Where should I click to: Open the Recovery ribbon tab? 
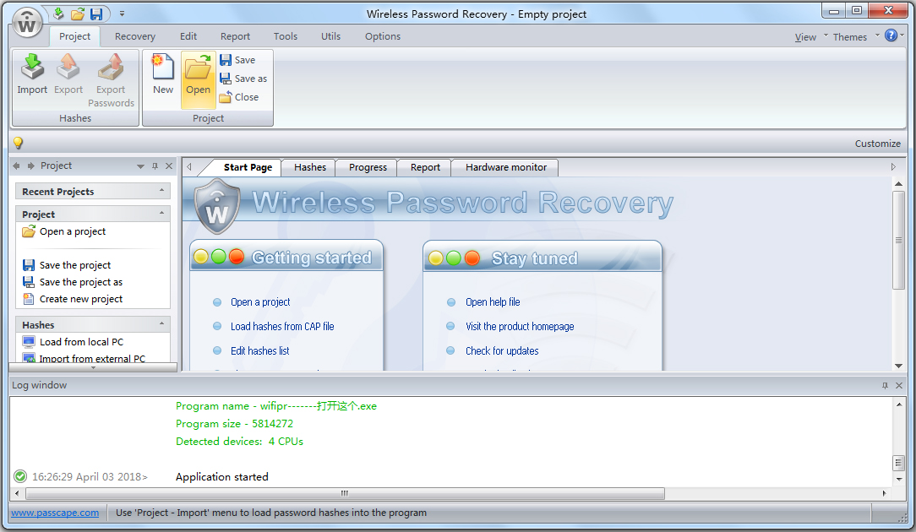coord(135,36)
